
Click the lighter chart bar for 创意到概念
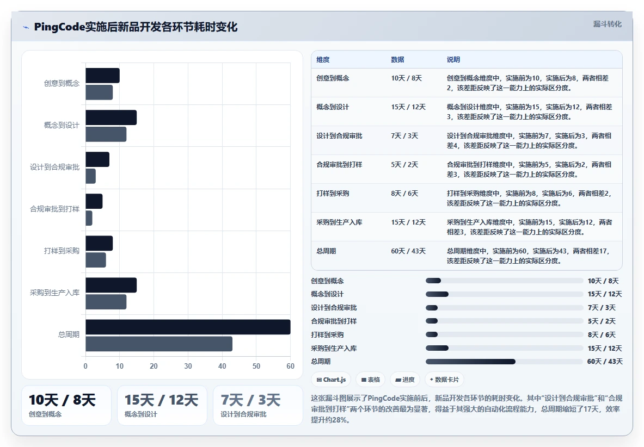point(100,92)
